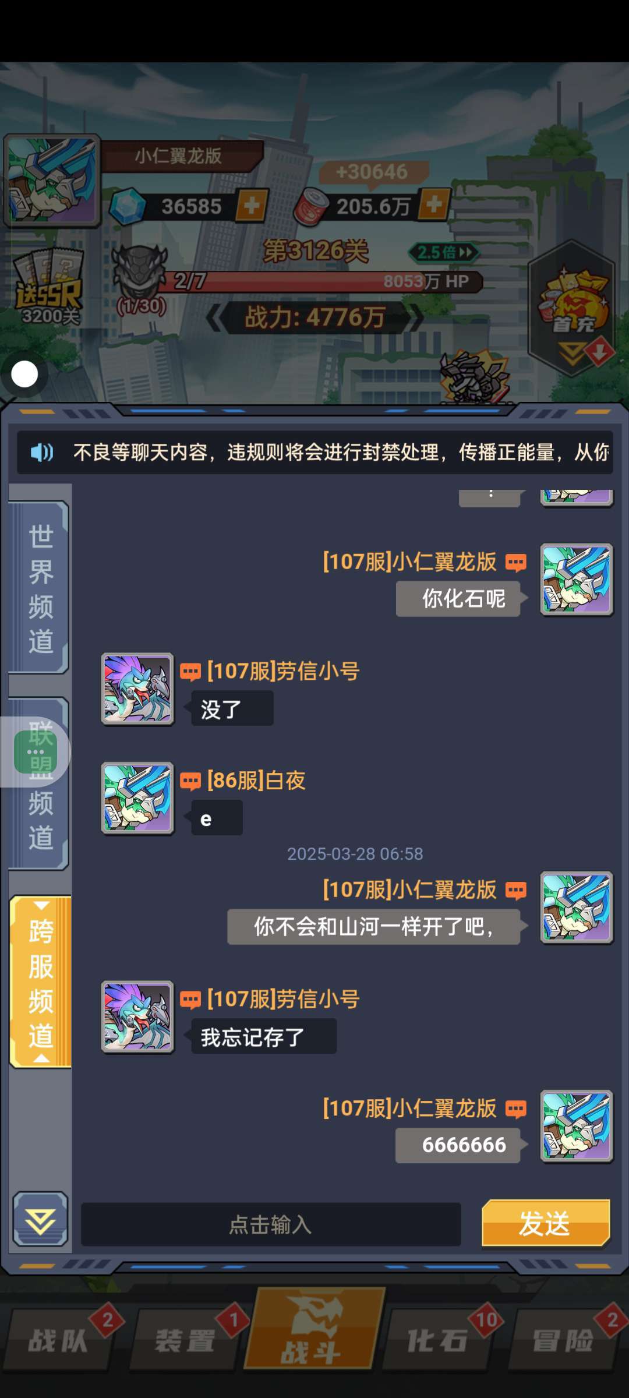
Task: Open the 化石 bottom menu
Action: (x=437, y=1340)
